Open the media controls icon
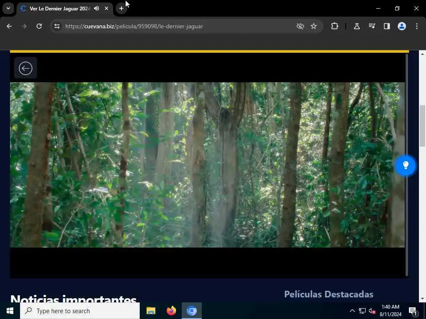Viewport: 426px width, 319px height. [x=372, y=26]
